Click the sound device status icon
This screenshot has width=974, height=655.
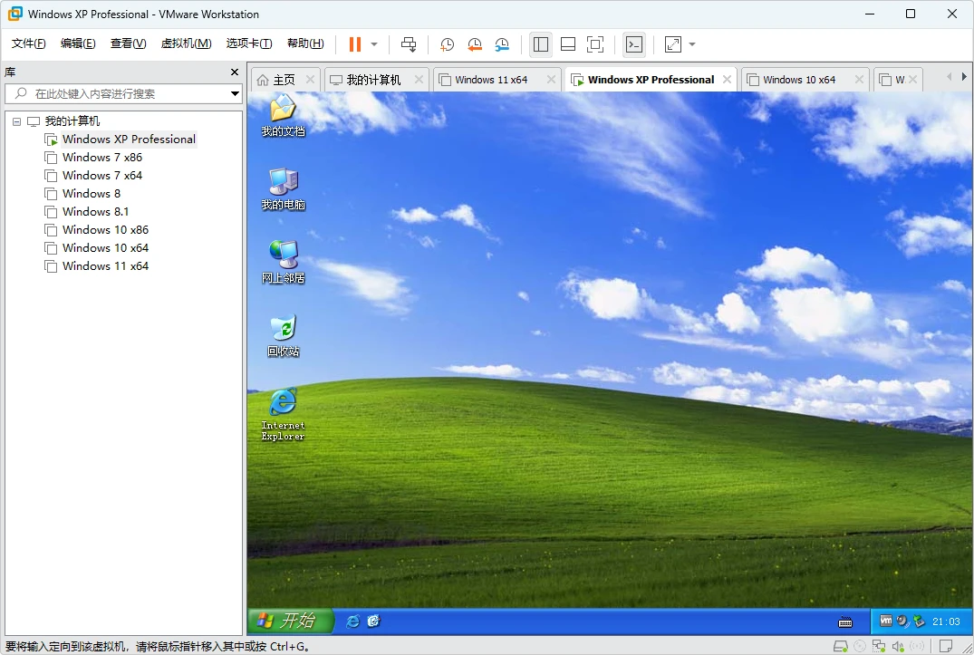coord(898,646)
